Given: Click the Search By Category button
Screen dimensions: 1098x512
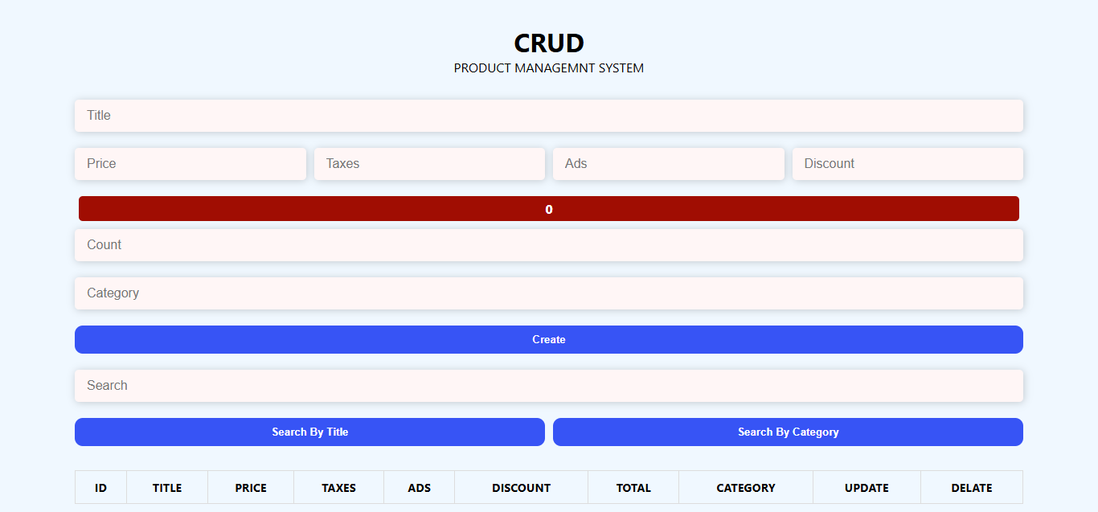Looking at the screenshot, I should (x=788, y=432).
